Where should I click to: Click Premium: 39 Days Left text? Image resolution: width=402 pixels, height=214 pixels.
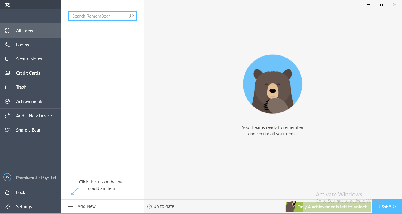pos(37,178)
